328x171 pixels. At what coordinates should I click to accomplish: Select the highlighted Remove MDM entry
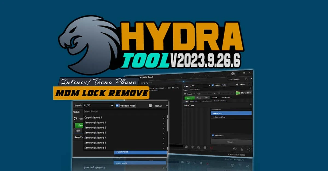click(x=231, y=113)
